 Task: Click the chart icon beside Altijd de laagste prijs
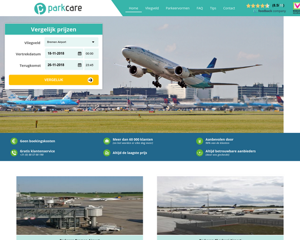pos(107,153)
